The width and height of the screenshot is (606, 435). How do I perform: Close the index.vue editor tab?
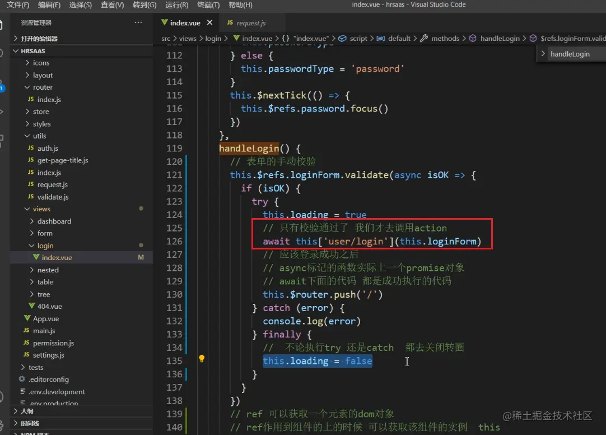(x=210, y=22)
